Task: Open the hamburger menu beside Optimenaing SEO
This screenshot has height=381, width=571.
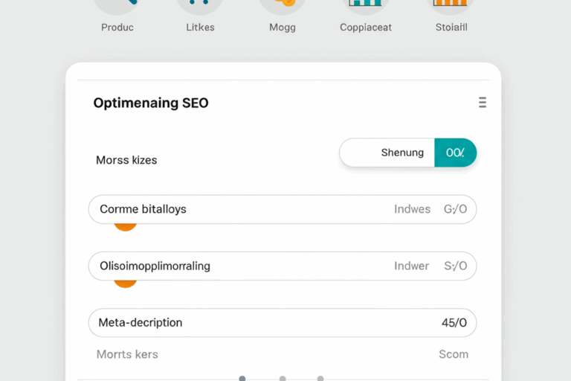Action: (x=483, y=103)
